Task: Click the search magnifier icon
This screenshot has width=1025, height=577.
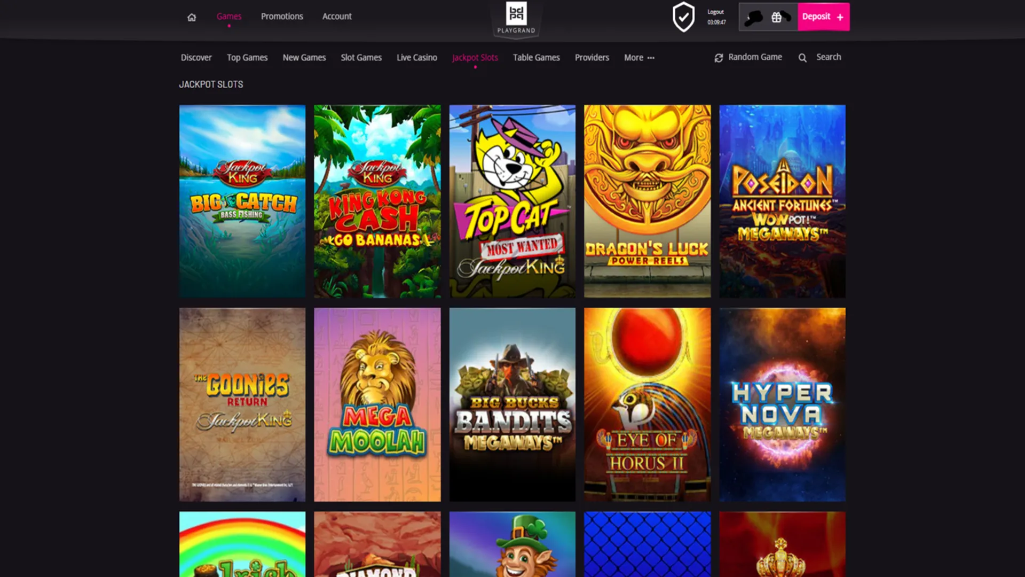Action: click(802, 58)
